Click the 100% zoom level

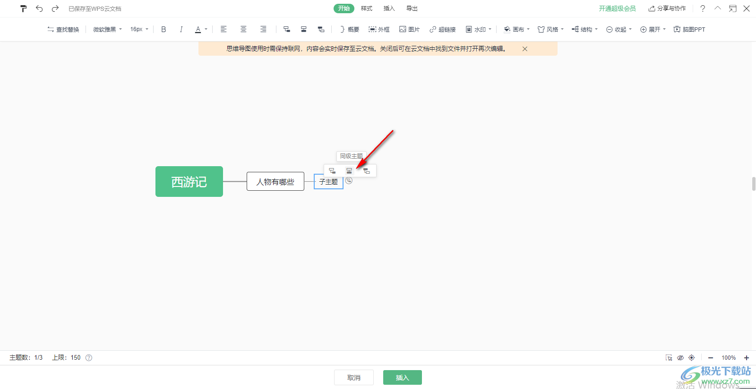[x=729, y=358]
